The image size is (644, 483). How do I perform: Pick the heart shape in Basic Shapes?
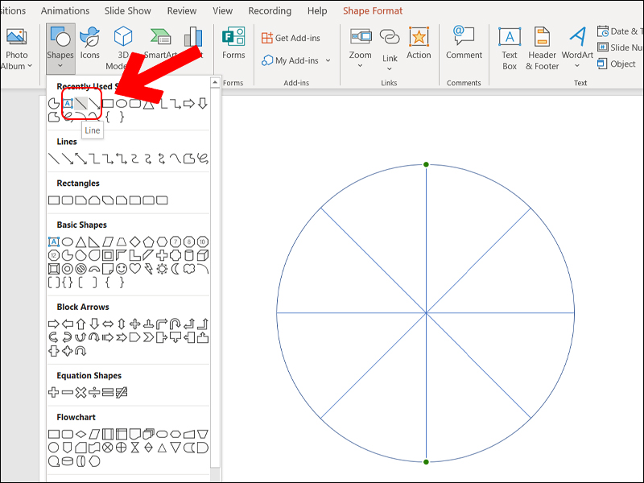(135, 268)
